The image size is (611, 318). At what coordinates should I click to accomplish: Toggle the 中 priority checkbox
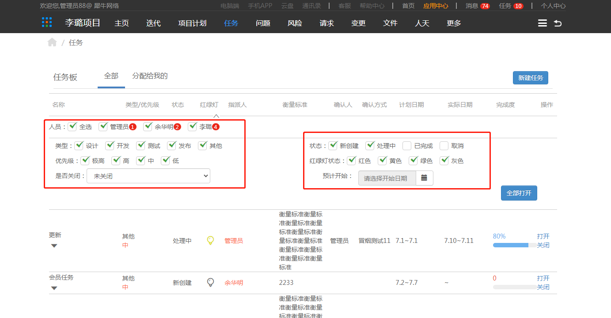click(141, 160)
